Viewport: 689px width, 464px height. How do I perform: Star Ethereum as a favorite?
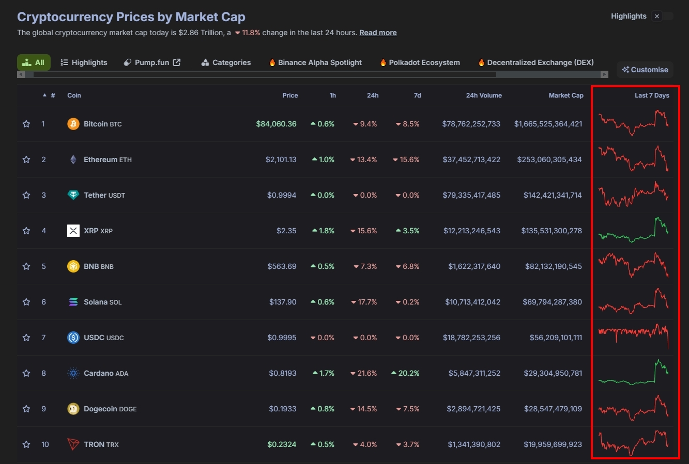click(x=26, y=159)
